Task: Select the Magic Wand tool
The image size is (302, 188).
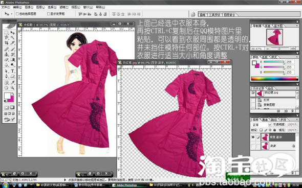Action: (12, 38)
